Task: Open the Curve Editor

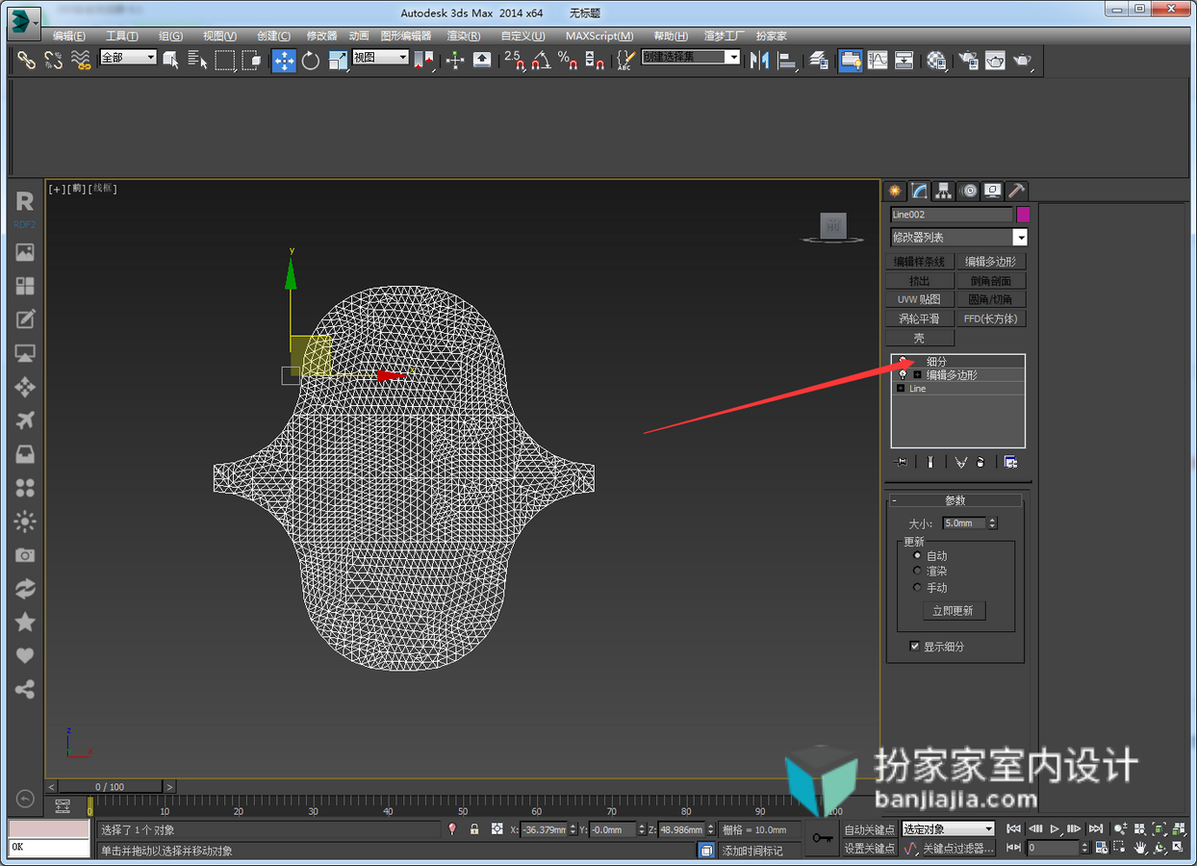Action: [878, 60]
